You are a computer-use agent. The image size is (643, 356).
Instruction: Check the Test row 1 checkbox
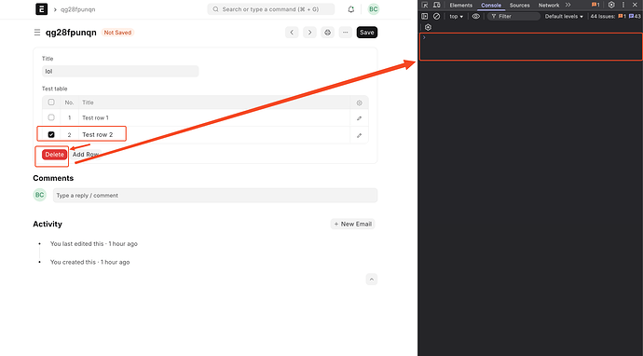[x=51, y=117]
